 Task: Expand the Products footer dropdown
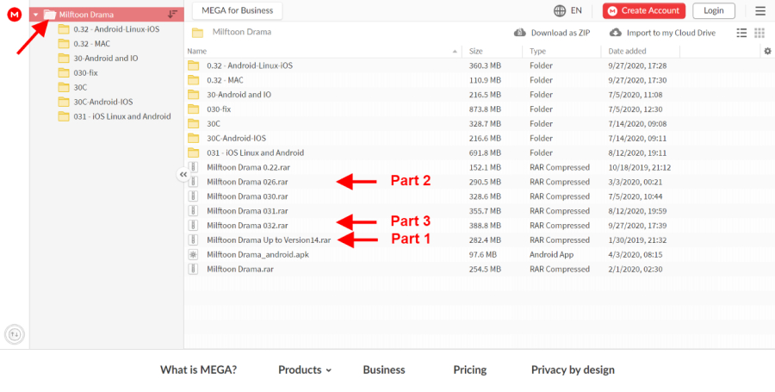coord(305,370)
